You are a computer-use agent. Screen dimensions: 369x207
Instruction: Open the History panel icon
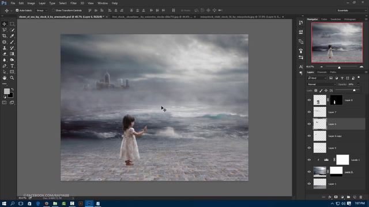[301, 23]
